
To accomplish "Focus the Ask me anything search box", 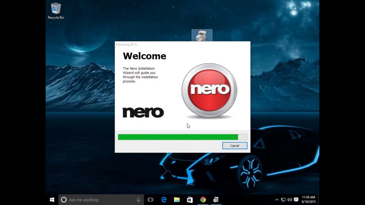I will (101, 200).
